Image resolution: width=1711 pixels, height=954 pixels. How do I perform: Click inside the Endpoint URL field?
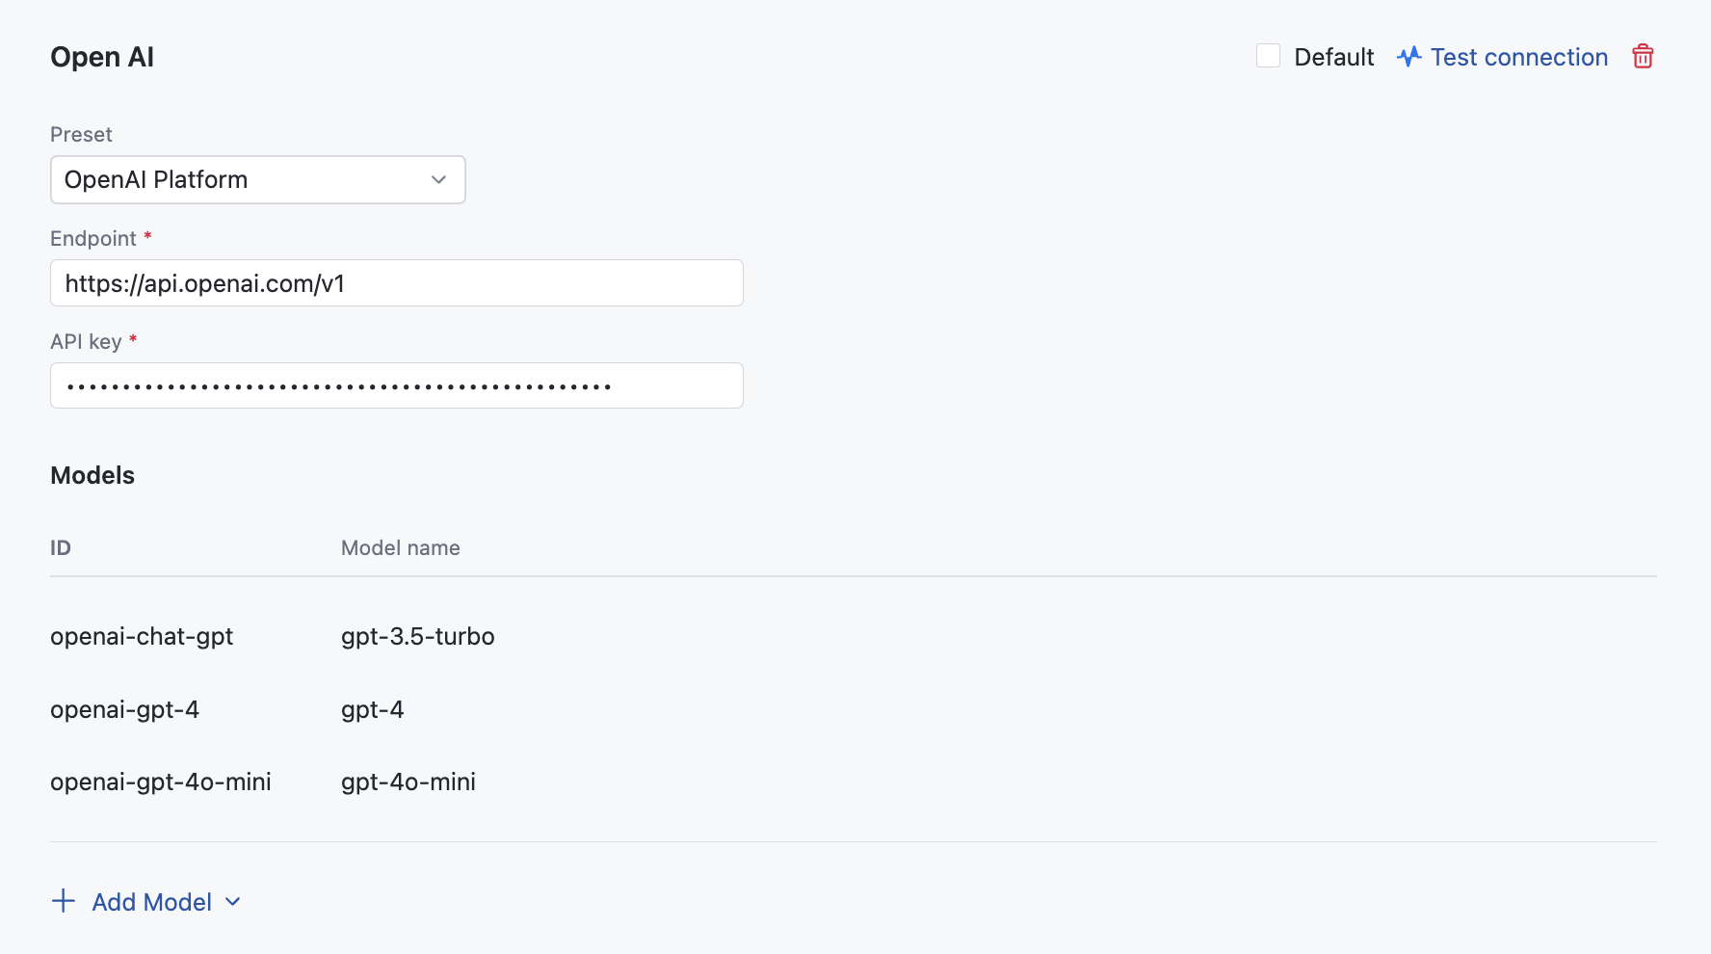(396, 282)
